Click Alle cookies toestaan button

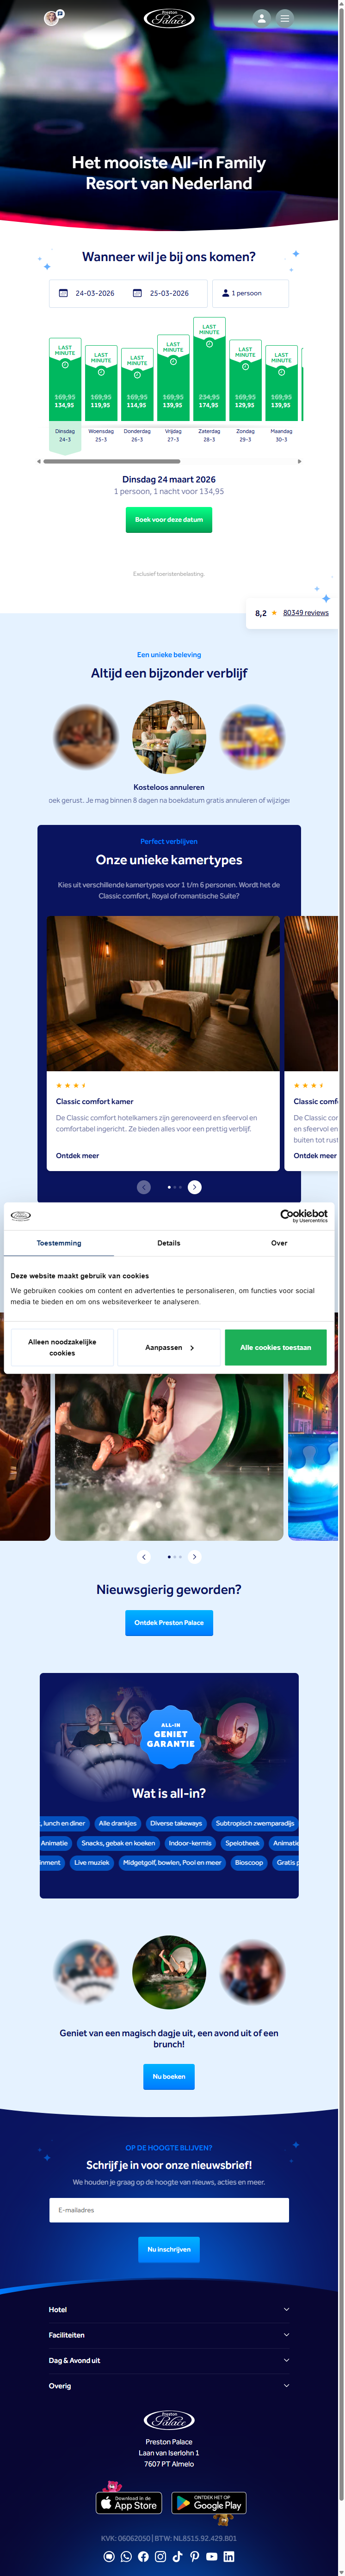pyautogui.click(x=276, y=1347)
